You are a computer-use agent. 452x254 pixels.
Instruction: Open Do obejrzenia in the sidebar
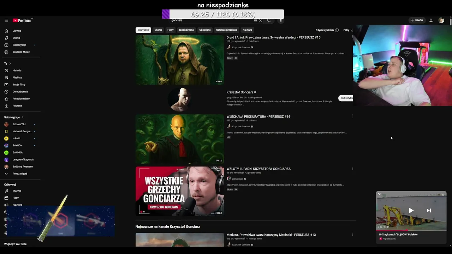pyautogui.click(x=20, y=92)
